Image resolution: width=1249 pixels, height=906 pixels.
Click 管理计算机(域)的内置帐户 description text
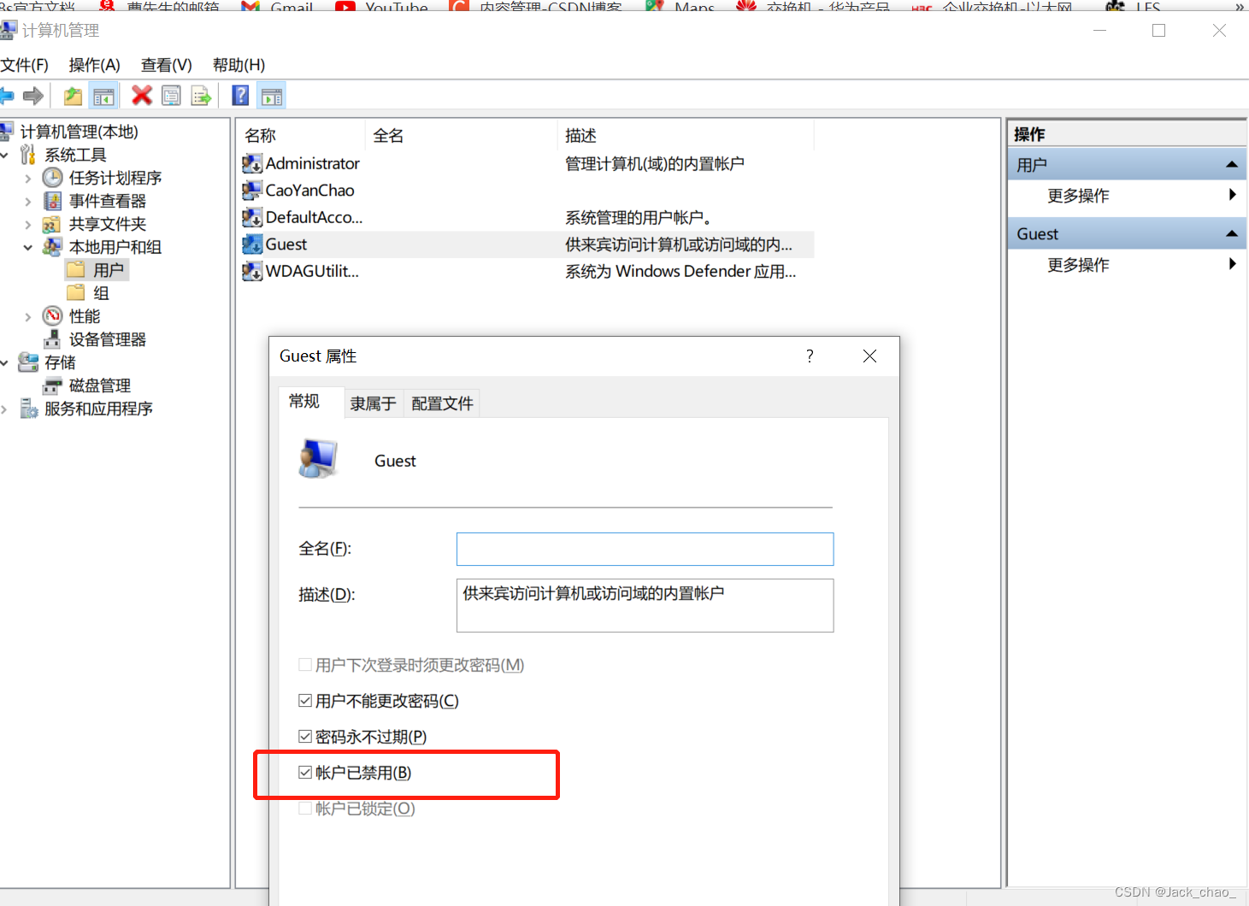tap(654, 163)
